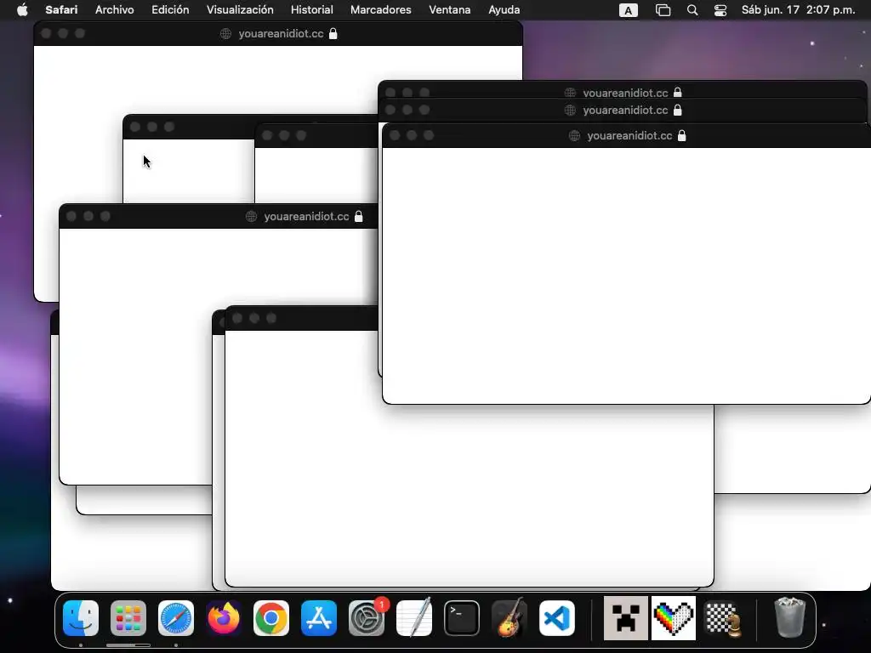The height and width of the screenshot is (653, 871).
Task: Open GarageBand from the Dock
Action: (510, 618)
